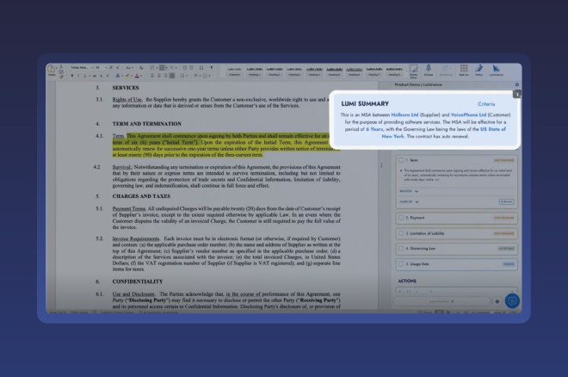Apply the Heading 4 style
The width and height of the screenshot is (568, 377).
(x=314, y=71)
